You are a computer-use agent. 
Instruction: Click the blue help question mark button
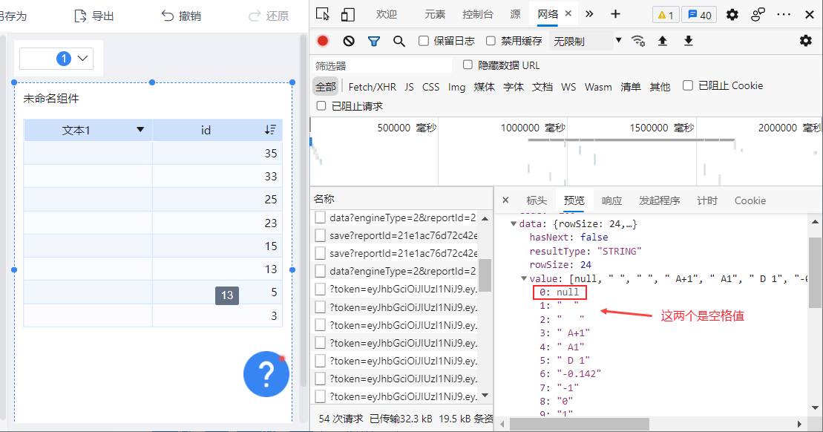click(266, 374)
